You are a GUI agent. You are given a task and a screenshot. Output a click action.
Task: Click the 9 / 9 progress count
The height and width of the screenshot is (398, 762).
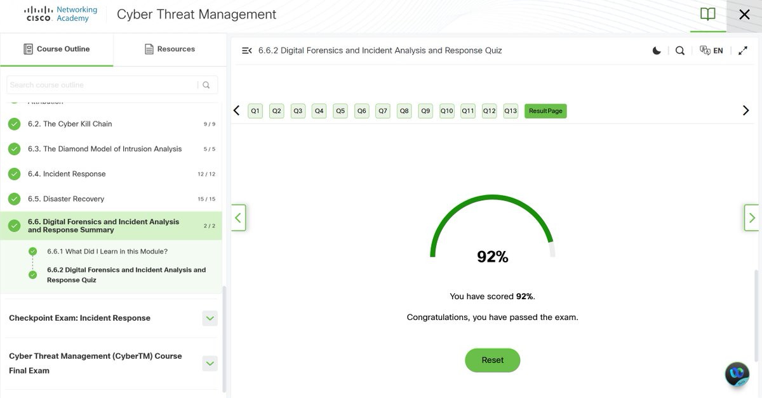tap(210, 124)
